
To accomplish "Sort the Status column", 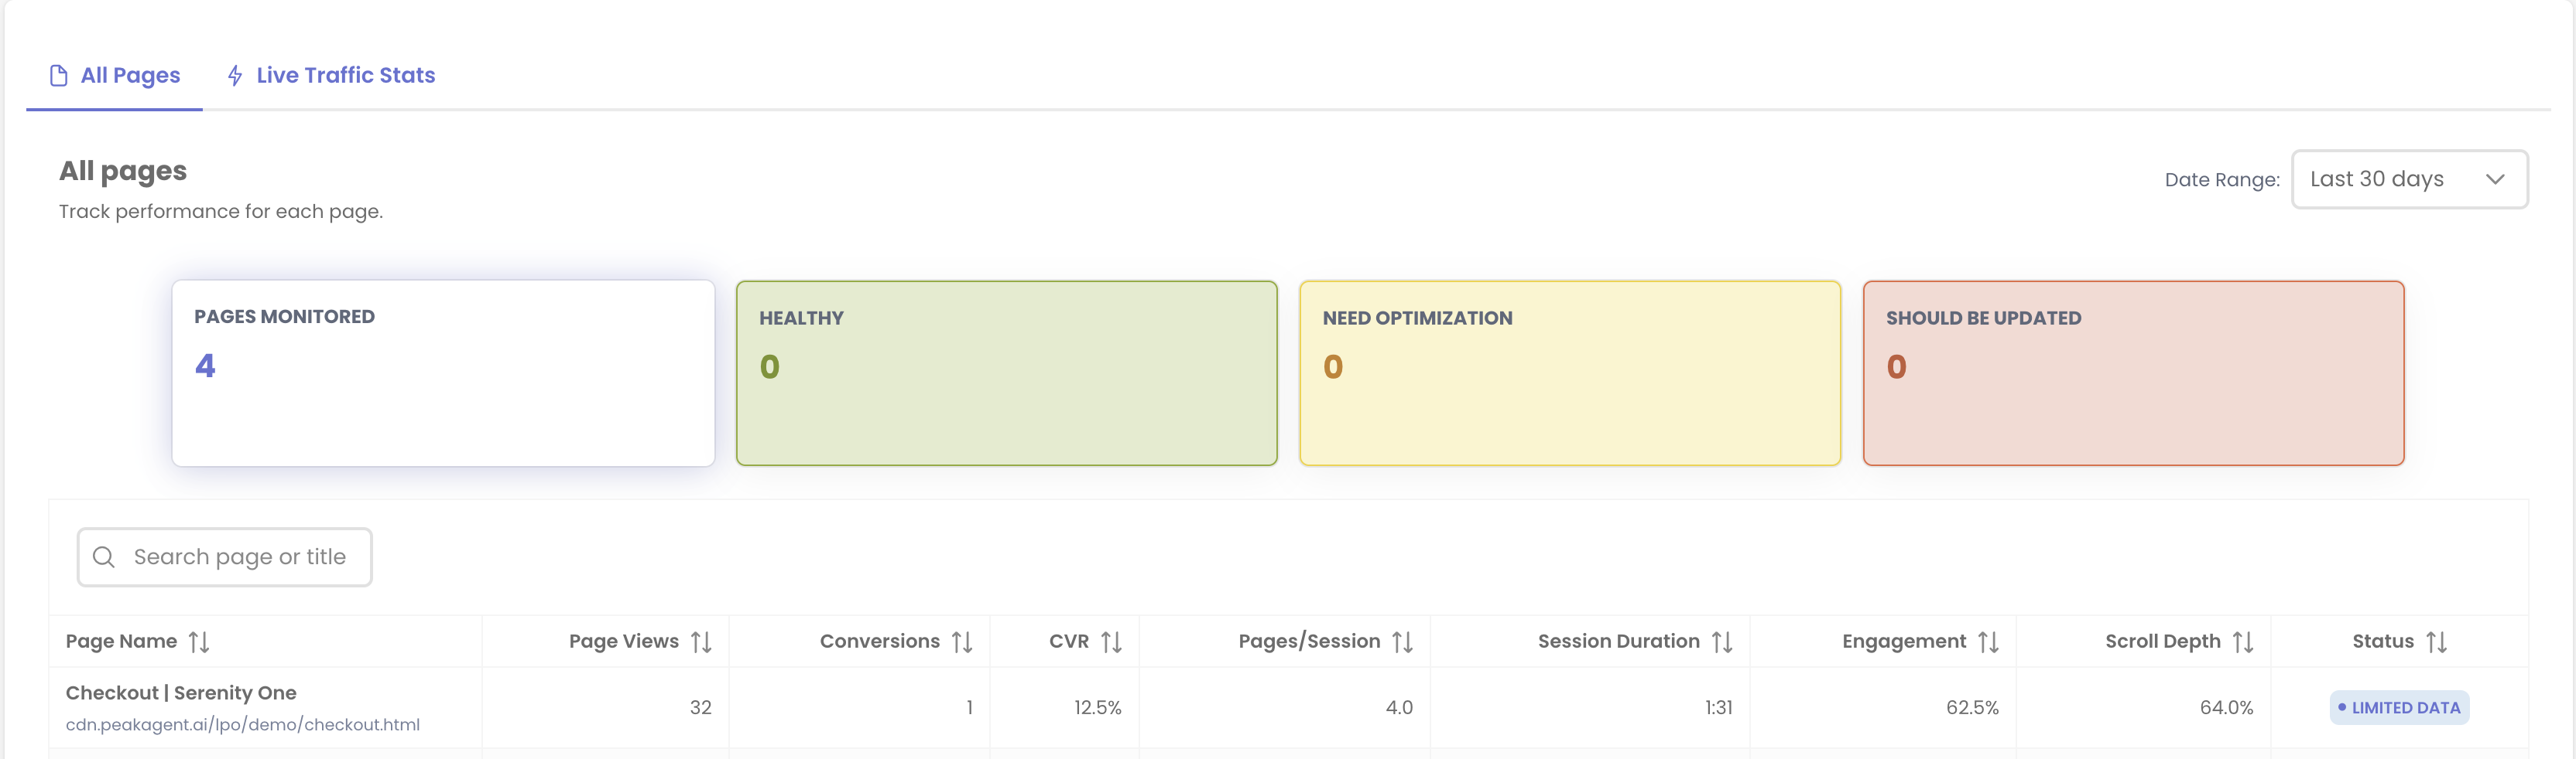I will point(2438,642).
